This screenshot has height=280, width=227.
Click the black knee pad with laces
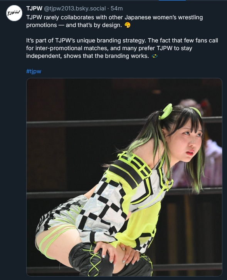point(91,259)
